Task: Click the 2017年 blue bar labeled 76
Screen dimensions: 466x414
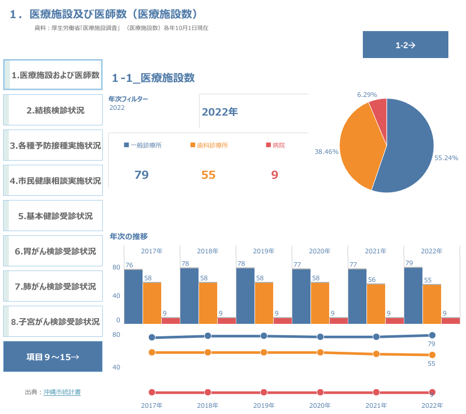Action: pyautogui.click(x=133, y=296)
